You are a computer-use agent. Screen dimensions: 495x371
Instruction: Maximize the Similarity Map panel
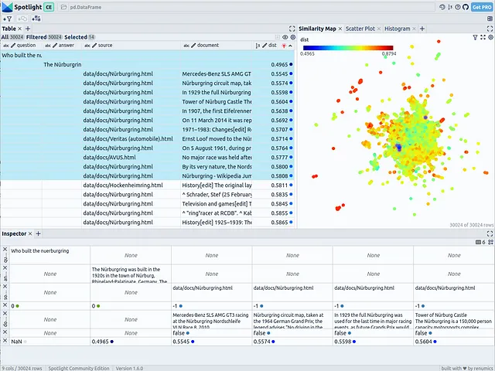(x=490, y=29)
